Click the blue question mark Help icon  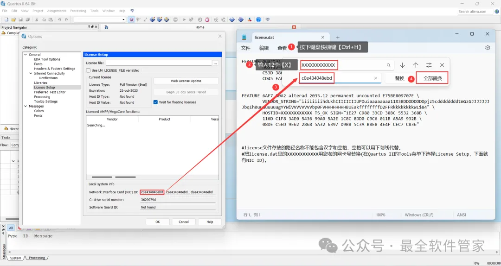coord(258,19)
